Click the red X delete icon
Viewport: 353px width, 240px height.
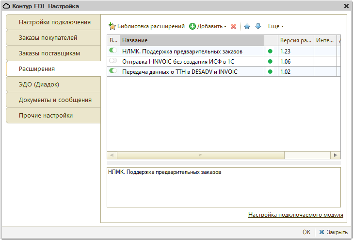(233, 26)
